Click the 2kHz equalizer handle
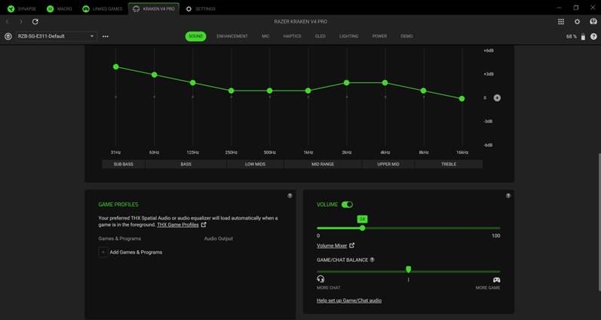The image size is (601, 320). tap(346, 83)
